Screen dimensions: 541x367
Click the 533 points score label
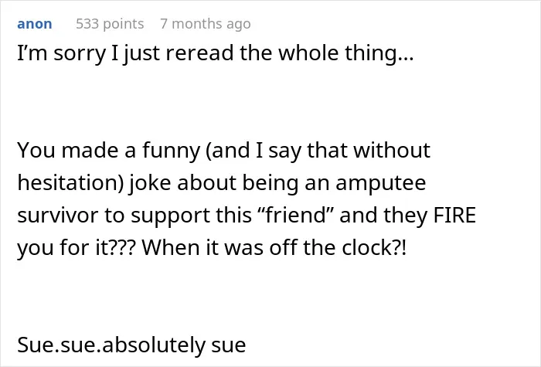(x=110, y=24)
